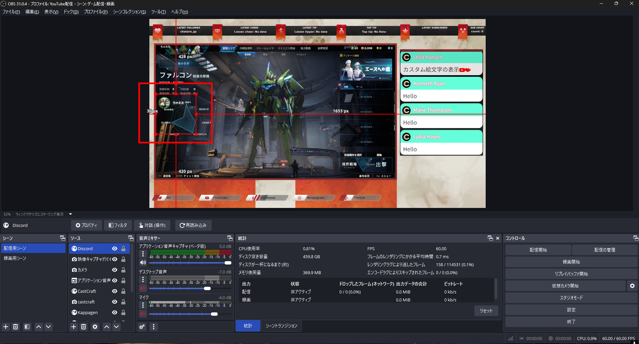Lock the Discord source
Screen dimensions: 639x344
(x=123, y=248)
